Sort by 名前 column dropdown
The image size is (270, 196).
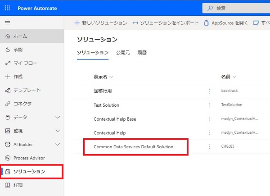[229, 77]
